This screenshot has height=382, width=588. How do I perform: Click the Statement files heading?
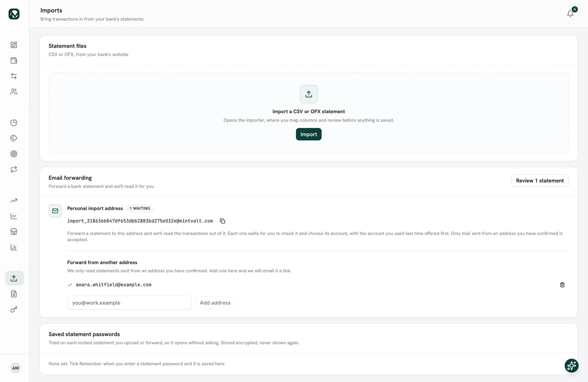click(x=67, y=46)
